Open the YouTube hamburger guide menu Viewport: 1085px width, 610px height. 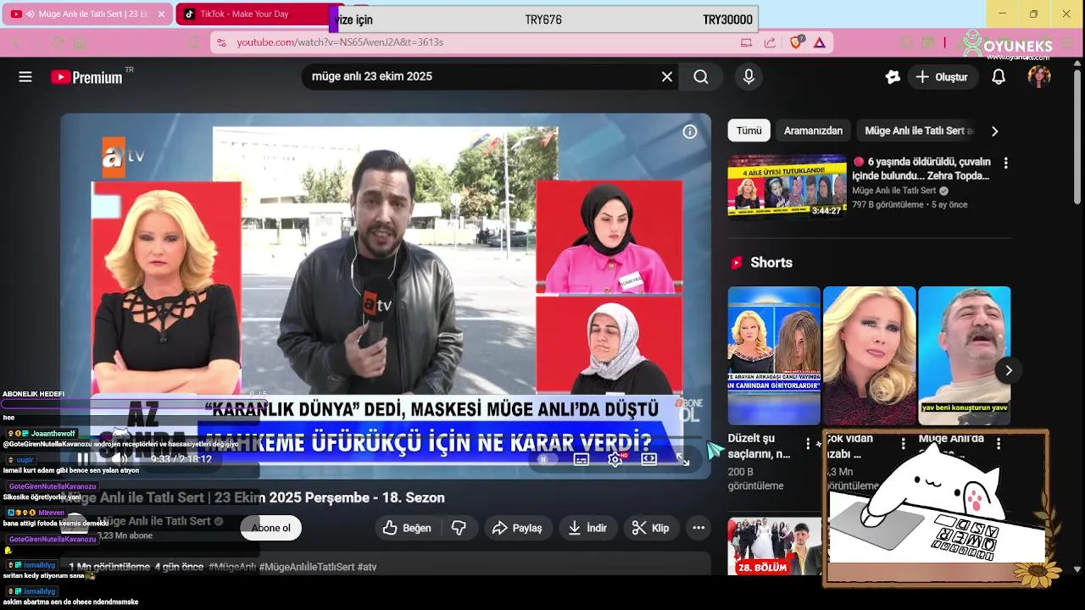[x=25, y=77]
